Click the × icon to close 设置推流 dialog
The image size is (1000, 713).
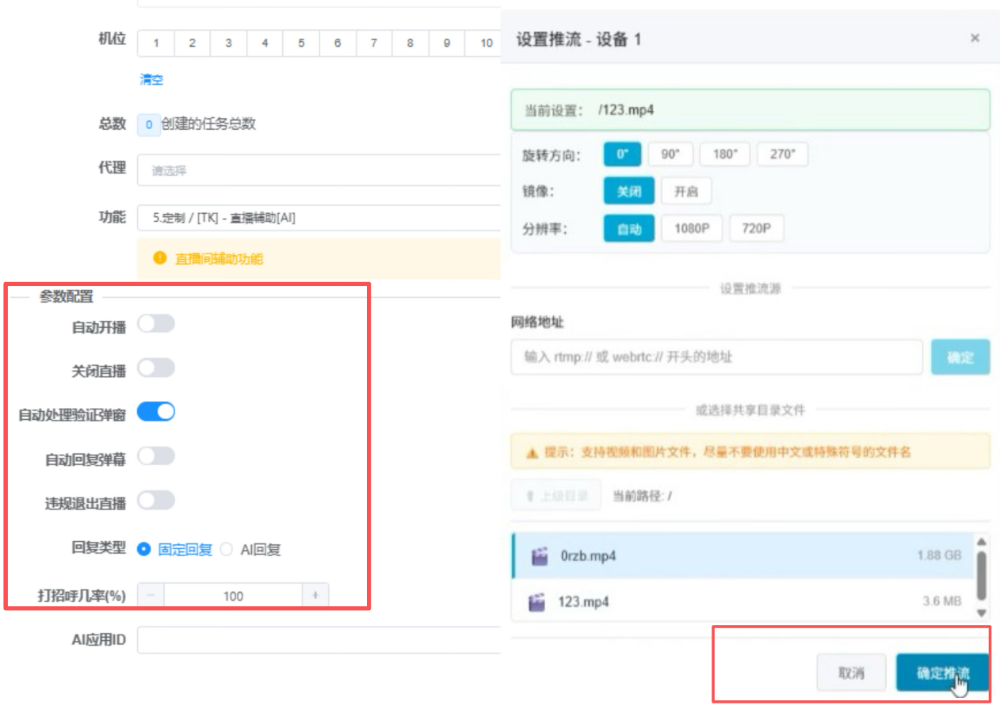[x=975, y=37]
